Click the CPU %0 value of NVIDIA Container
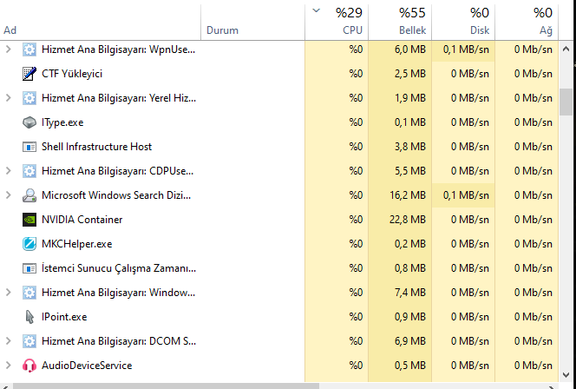The height and width of the screenshot is (389, 576). click(x=356, y=220)
